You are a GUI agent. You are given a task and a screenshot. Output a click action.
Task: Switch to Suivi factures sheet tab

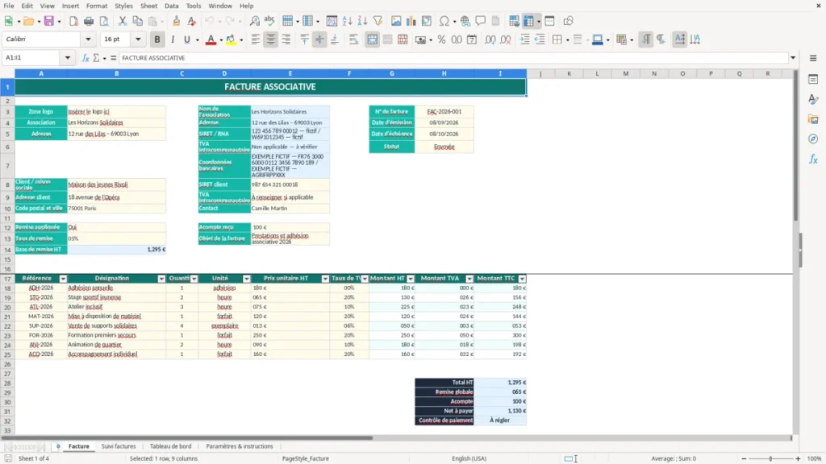(119, 446)
